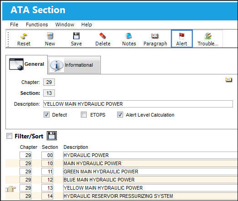Create a new record with New icon
This screenshot has height=201, width=238.
pos(50,39)
